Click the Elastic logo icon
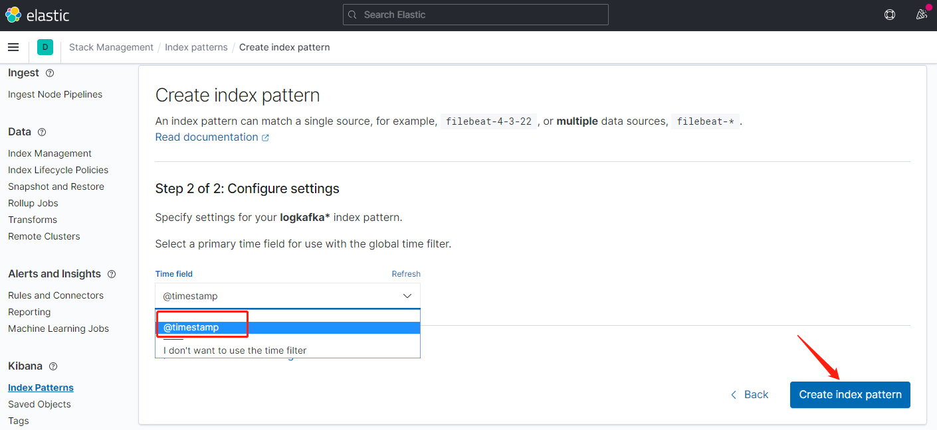The width and height of the screenshot is (937, 430). point(13,15)
